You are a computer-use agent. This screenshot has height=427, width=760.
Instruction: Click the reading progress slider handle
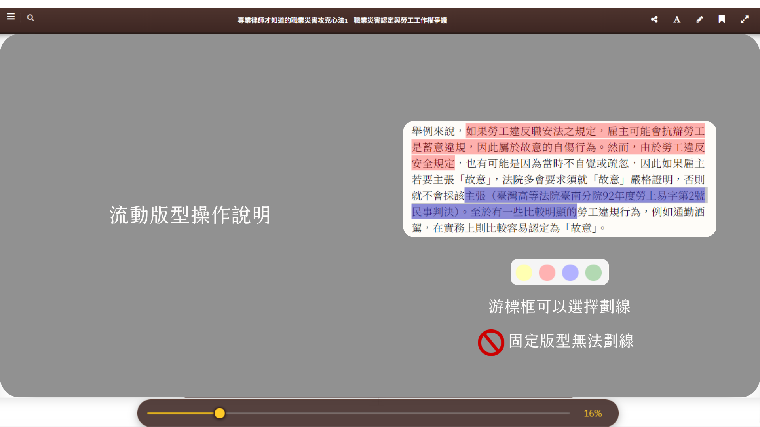(x=220, y=413)
